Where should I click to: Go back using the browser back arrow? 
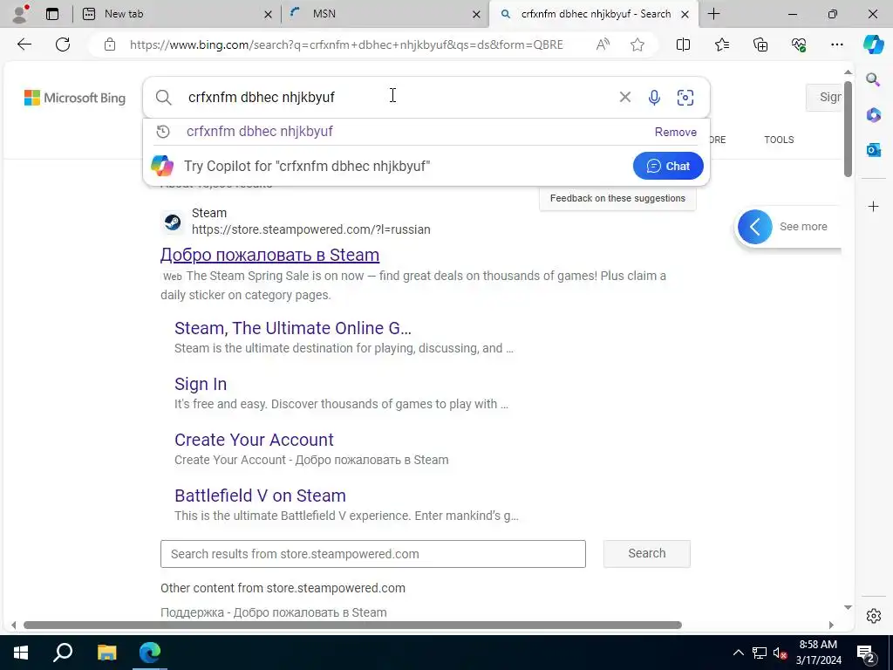click(24, 44)
